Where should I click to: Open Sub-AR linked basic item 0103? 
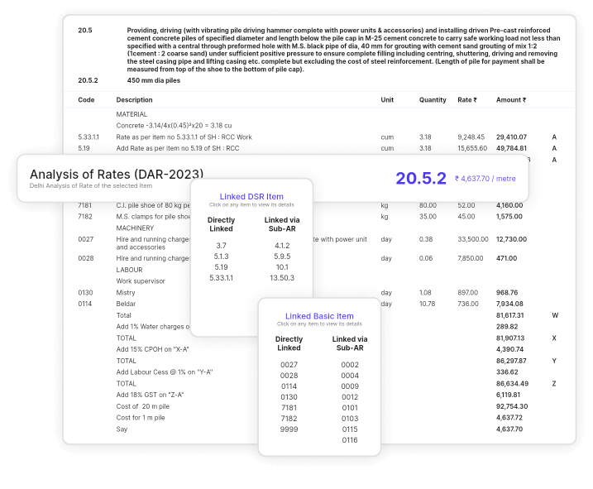(350, 419)
